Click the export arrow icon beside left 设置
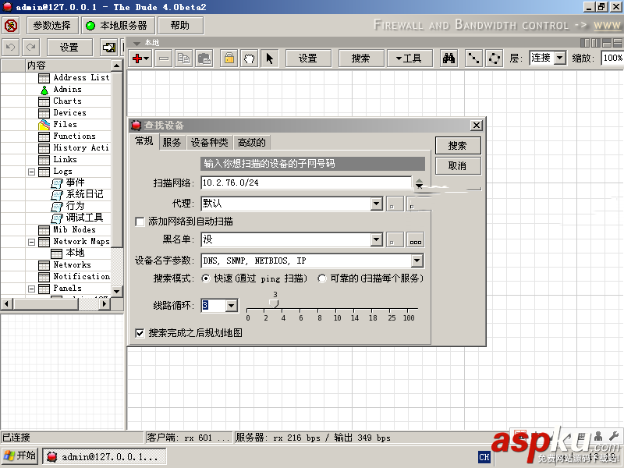The height and width of the screenshot is (468, 624). click(x=109, y=48)
